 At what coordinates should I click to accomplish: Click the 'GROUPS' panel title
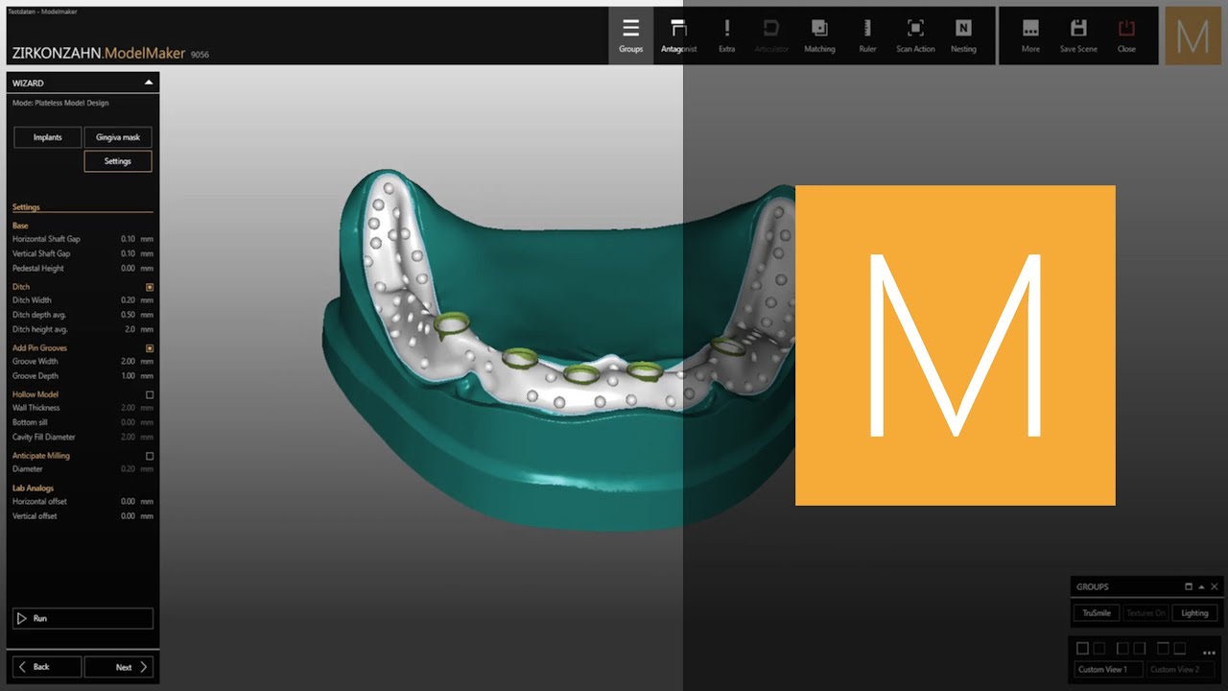(x=1092, y=586)
